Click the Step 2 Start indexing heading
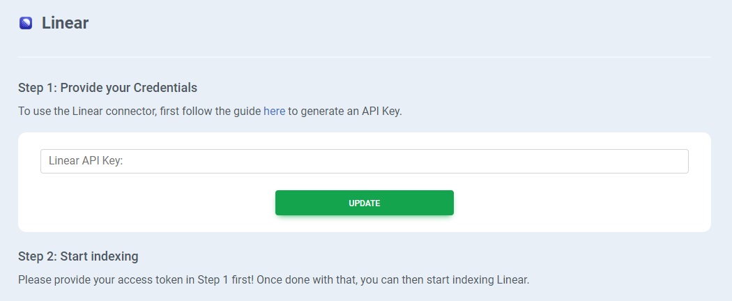 point(78,256)
